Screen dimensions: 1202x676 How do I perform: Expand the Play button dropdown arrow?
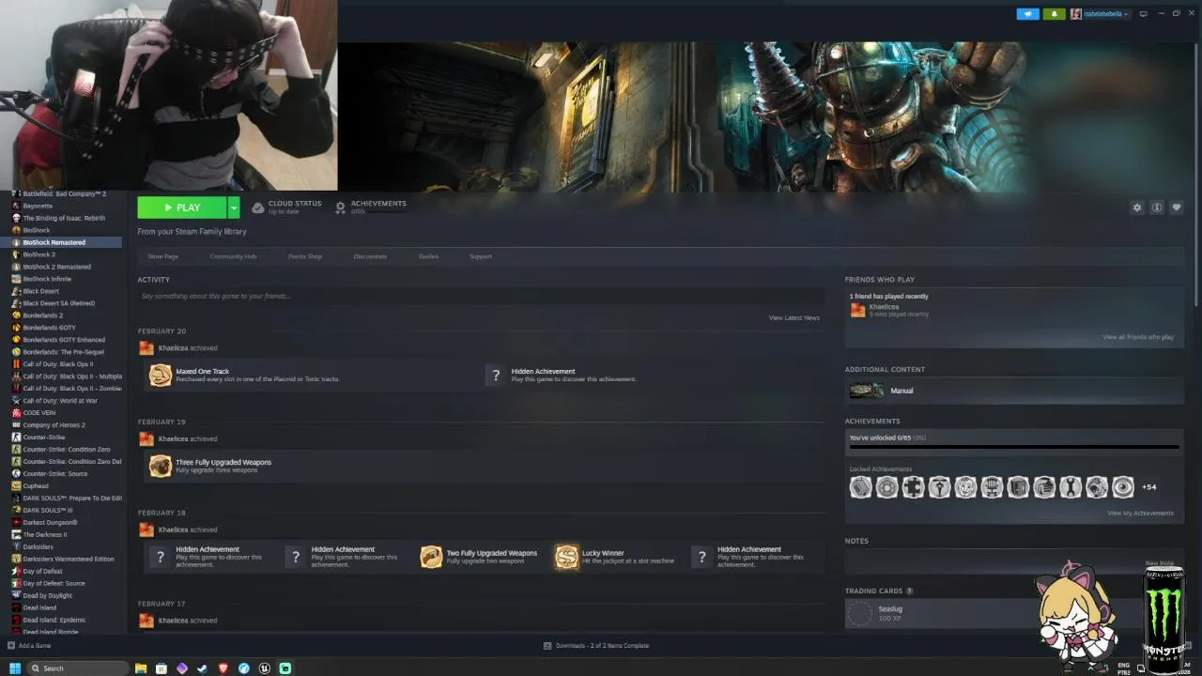[x=234, y=207]
